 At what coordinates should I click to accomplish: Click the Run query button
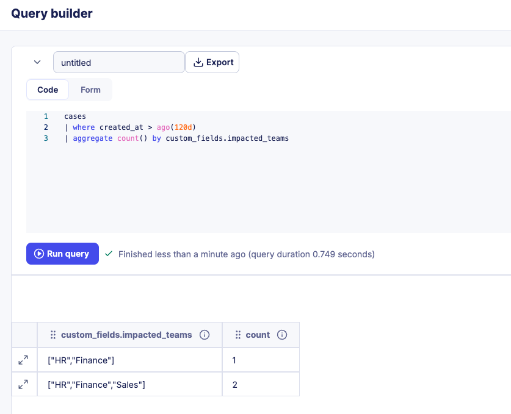pyautogui.click(x=62, y=254)
